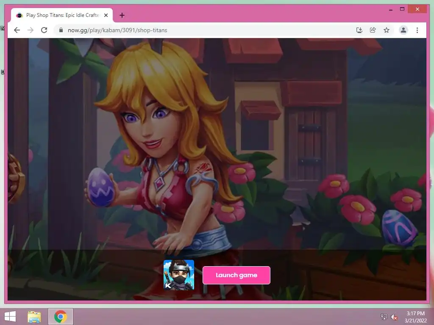The width and height of the screenshot is (434, 325).
Task: Minimize the Chrome window
Action: [x=390, y=9]
